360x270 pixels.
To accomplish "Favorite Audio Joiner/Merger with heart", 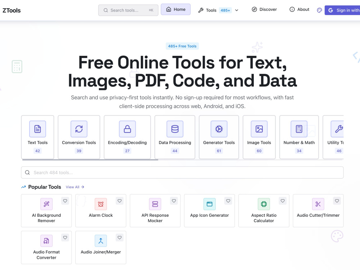I will tap(120, 238).
